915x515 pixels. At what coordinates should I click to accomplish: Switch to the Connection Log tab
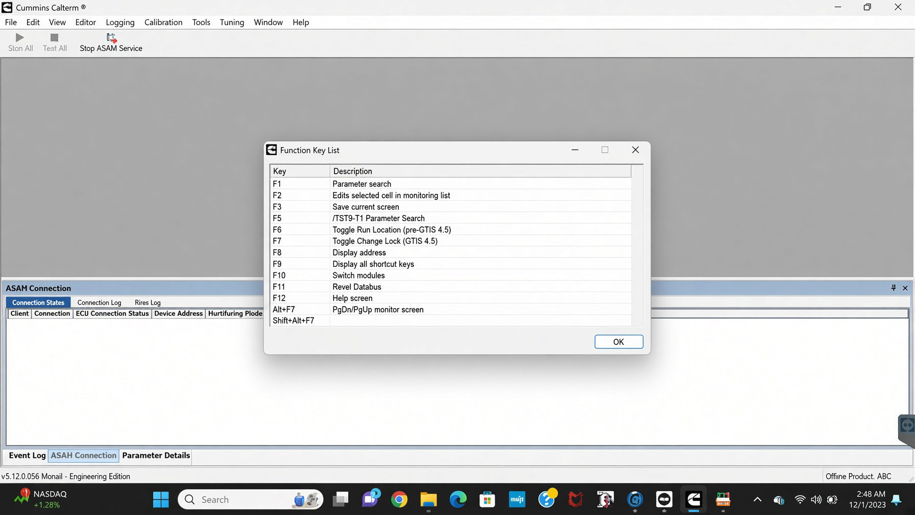pos(99,302)
